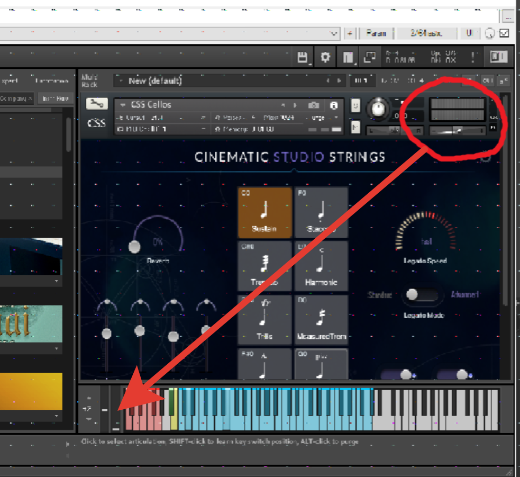520x477 pixels.
Task: Click the wet/dry knob in host toolbar
Action: pyautogui.click(x=490, y=33)
